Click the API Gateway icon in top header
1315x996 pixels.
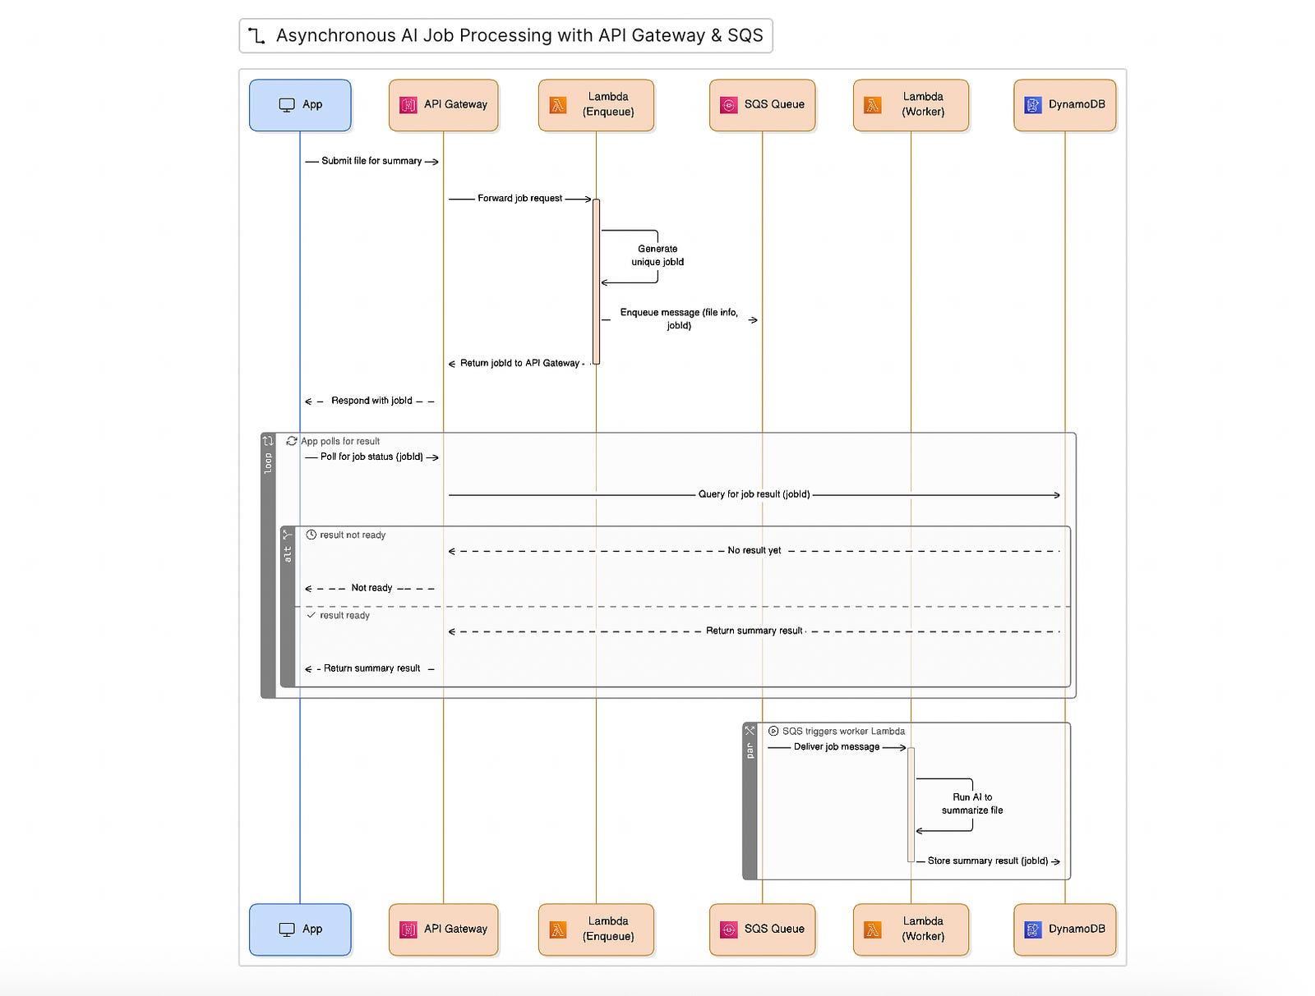pos(408,105)
